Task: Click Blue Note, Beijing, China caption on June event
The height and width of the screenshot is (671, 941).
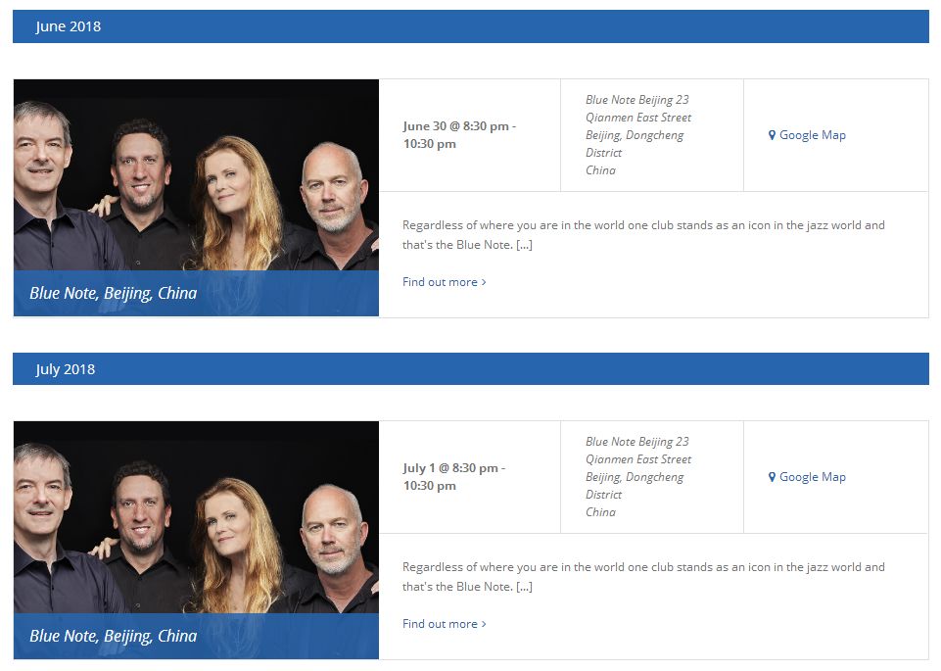Action: click(114, 293)
